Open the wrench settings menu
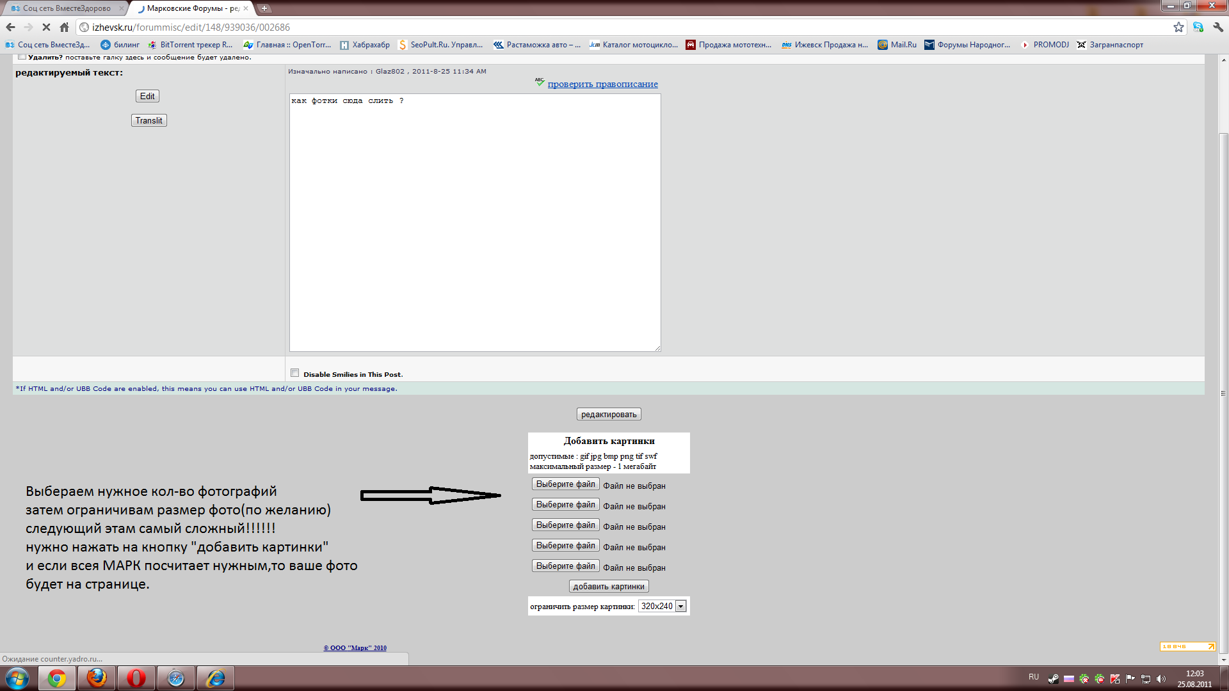The height and width of the screenshot is (691, 1229). pyautogui.click(x=1217, y=27)
